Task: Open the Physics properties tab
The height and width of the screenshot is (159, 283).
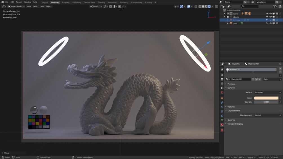Action: (222, 111)
